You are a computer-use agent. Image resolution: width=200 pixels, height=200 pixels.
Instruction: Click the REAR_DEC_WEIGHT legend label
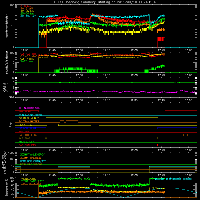tap(31, 164)
